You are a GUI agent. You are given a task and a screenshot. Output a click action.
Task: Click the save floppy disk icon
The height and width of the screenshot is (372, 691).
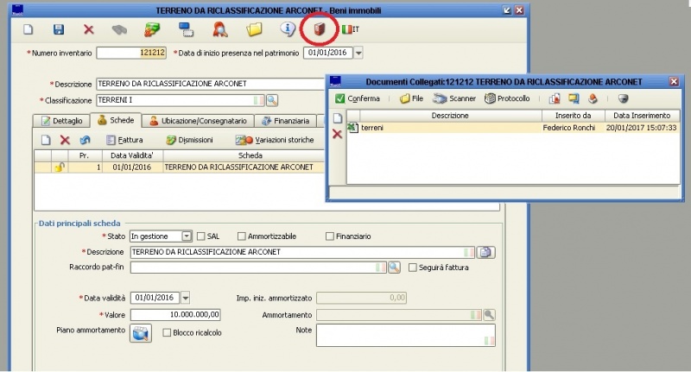pyautogui.click(x=59, y=30)
